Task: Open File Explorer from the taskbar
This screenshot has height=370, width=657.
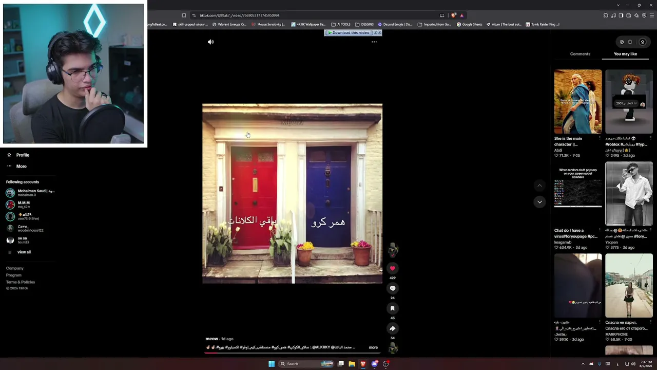Action: [x=352, y=364]
